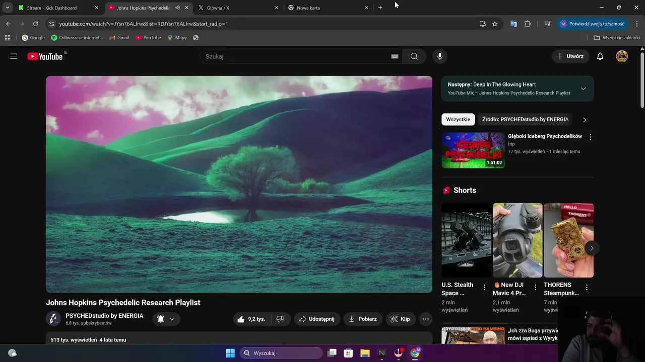Open Chrome apps grid in bookmarks bar
This screenshot has height=362, width=645.
8,38
